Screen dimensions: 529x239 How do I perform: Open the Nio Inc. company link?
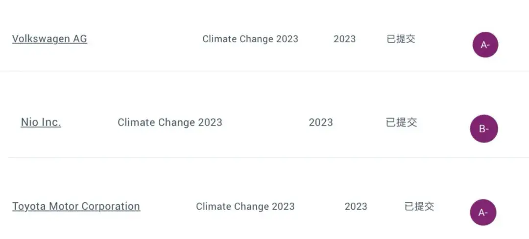click(41, 122)
